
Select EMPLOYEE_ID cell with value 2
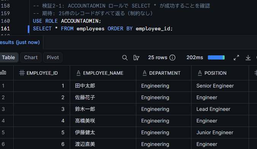42,97
